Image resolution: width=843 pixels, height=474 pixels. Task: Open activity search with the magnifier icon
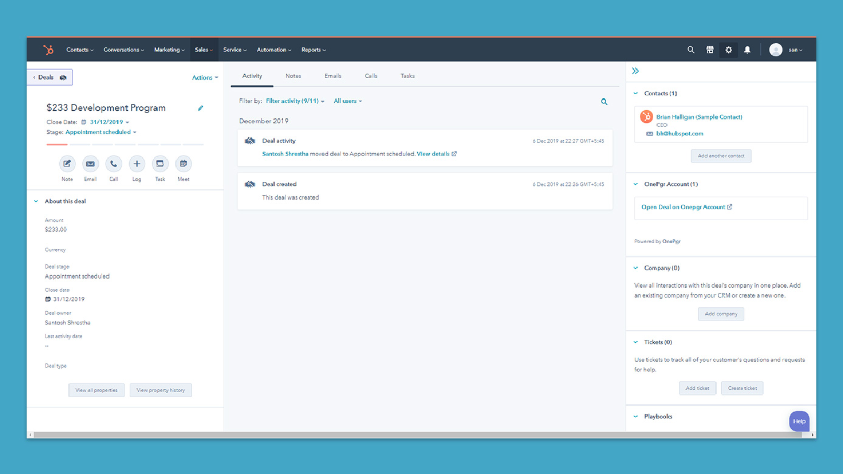[604, 101]
